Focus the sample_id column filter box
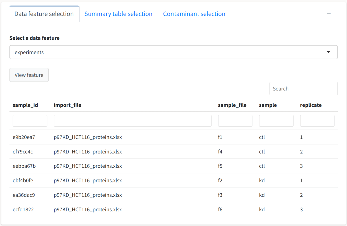The image size is (347, 226). (x=30, y=121)
